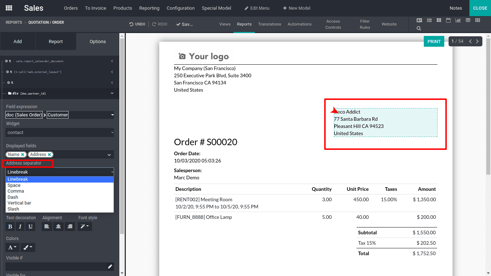Open the Widget contact dropdown
The width and height of the screenshot is (491, 276).
click(x=60, y=132)
